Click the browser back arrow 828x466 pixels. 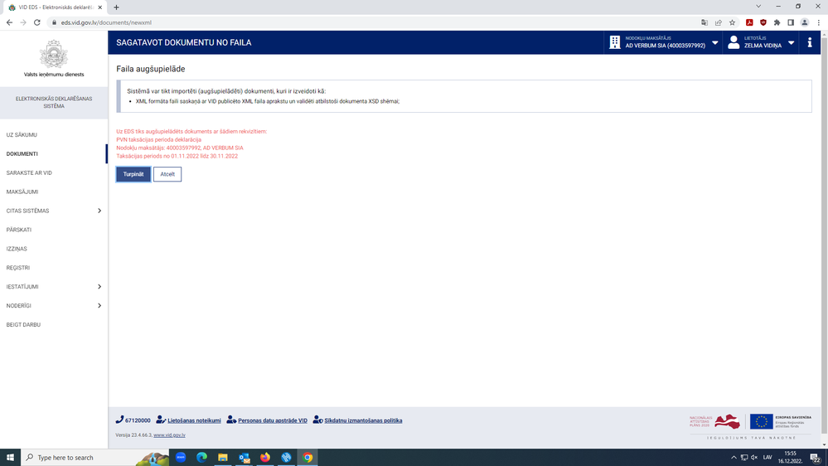point(9,22)
